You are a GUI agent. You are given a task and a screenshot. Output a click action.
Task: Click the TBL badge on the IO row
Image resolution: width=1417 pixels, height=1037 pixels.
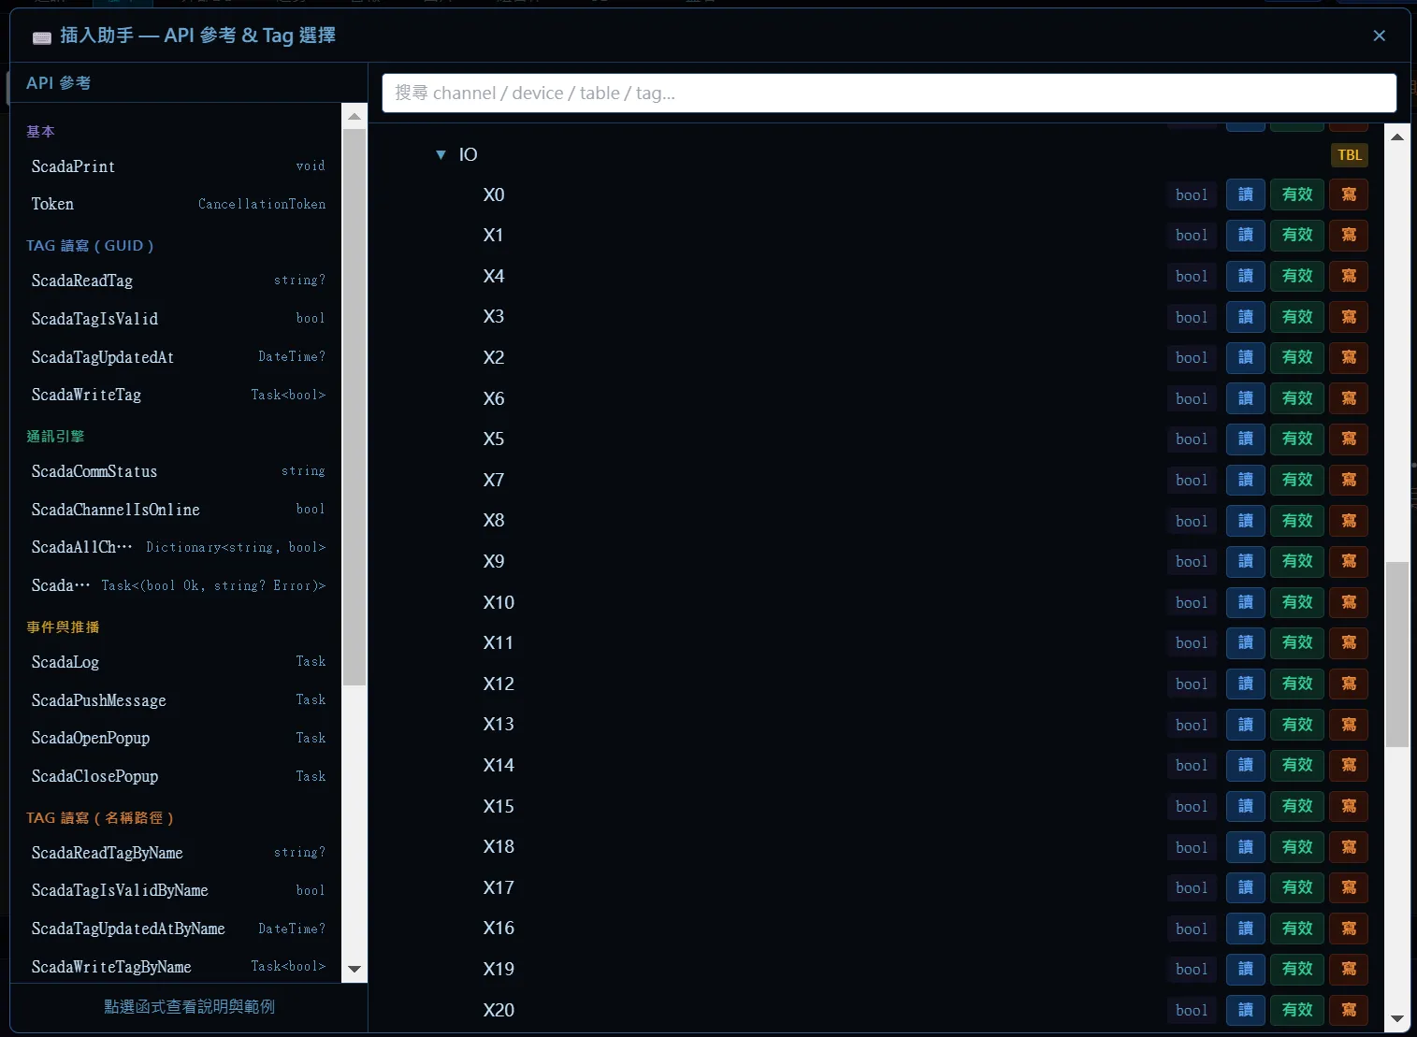(x=1349, y=155)
